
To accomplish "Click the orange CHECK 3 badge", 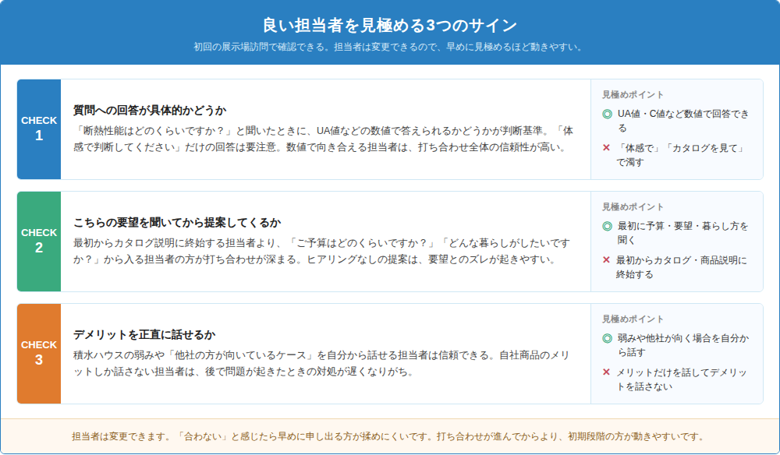I will (39, 354).
